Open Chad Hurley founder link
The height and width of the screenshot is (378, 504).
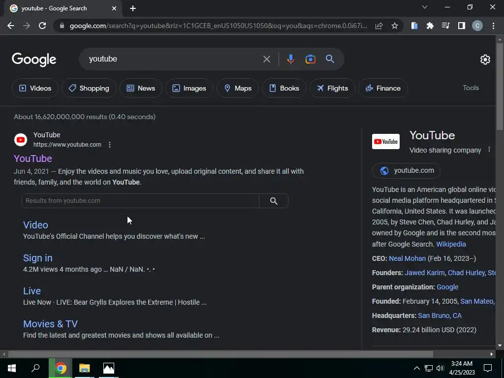(x=466, y=273)
